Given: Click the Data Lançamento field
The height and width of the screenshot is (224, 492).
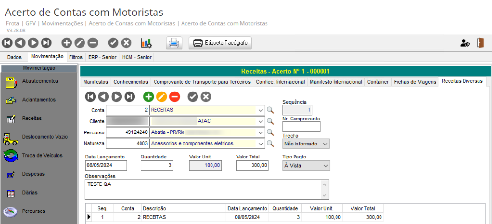Looking at the screenshot, I should tap(106, 166).
